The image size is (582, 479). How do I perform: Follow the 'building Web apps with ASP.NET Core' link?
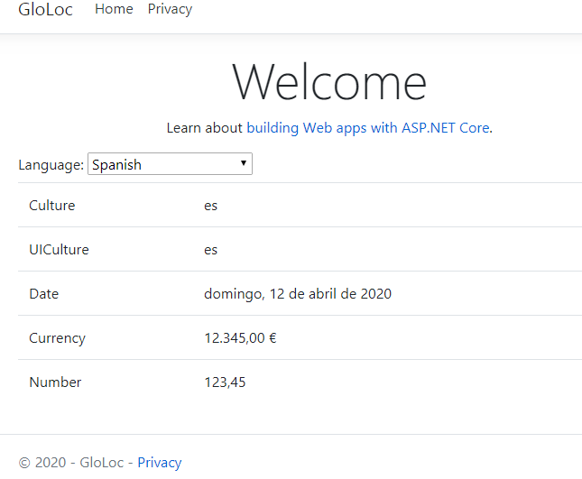pyautogui.click(x=368, y=128)
